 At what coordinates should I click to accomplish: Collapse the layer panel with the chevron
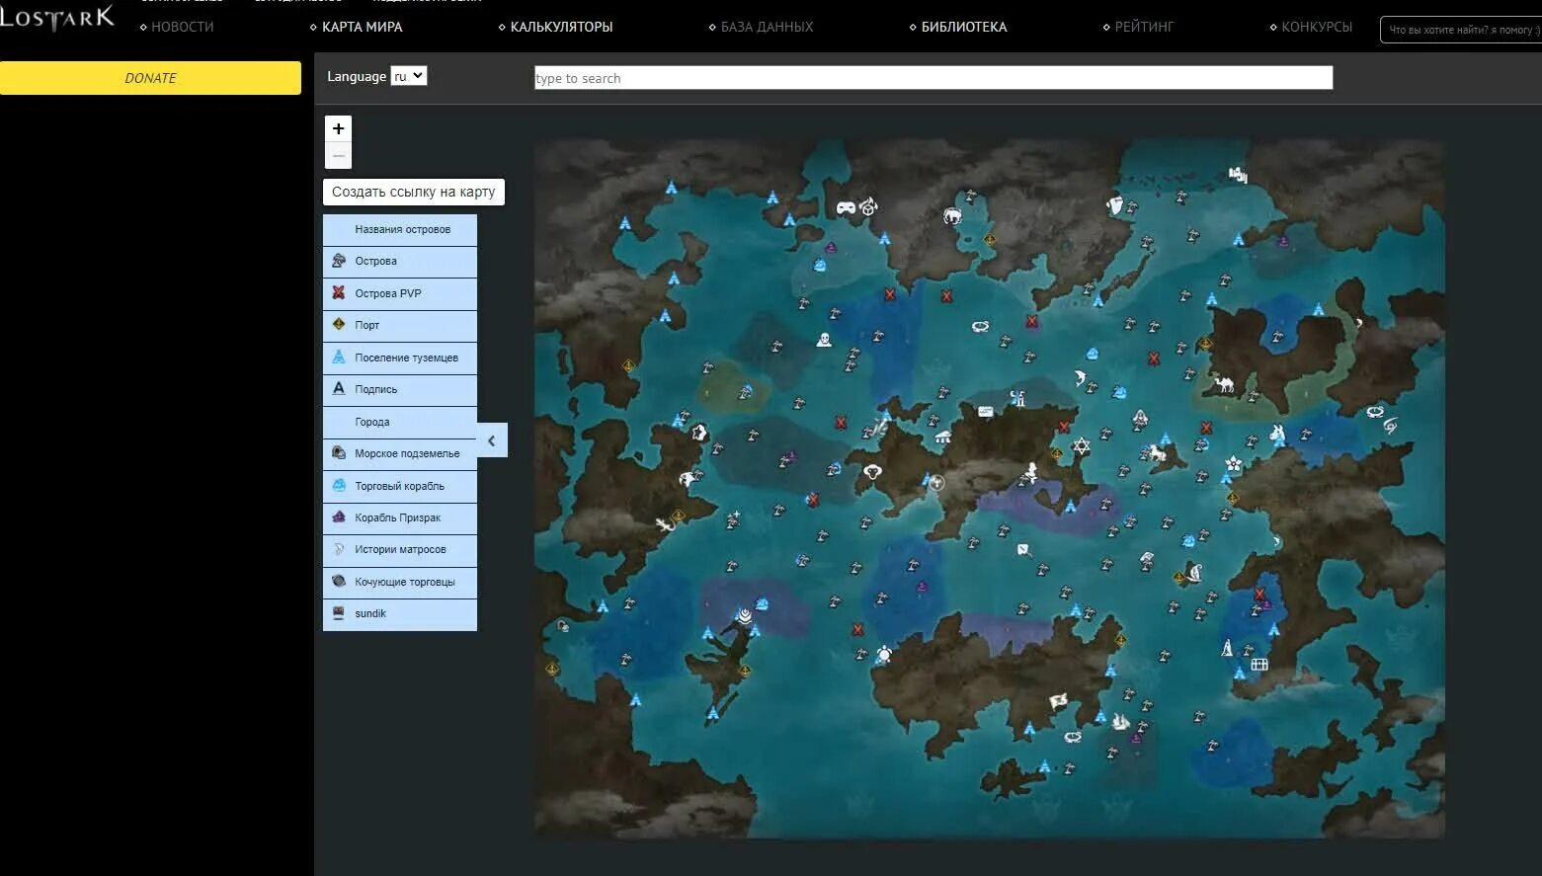click(x=492, y=440)
